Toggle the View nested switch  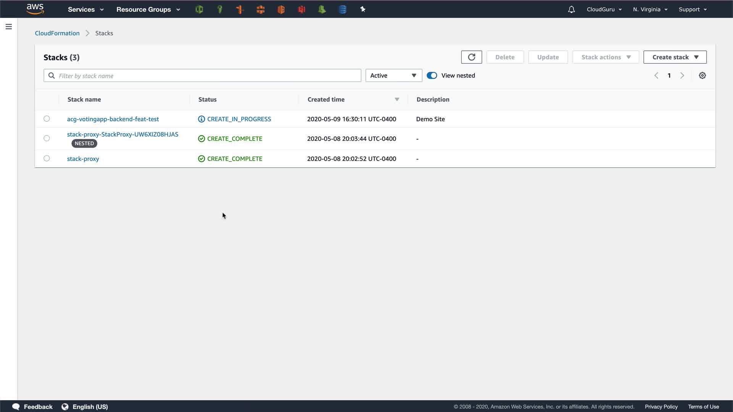[x=432, y=76]
